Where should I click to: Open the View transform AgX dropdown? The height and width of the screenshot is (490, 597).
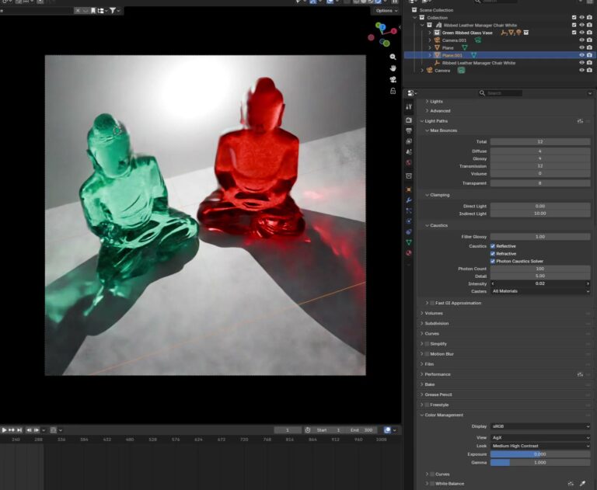(540, 437)
